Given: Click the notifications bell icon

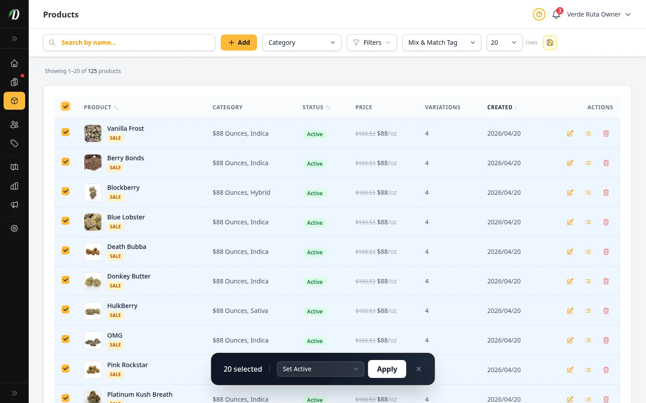Looking at the screenshot, I should [556, 14].
